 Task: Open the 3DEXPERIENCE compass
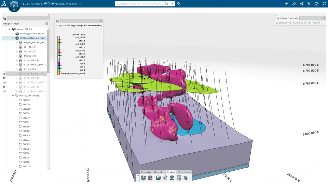(14, 6)
